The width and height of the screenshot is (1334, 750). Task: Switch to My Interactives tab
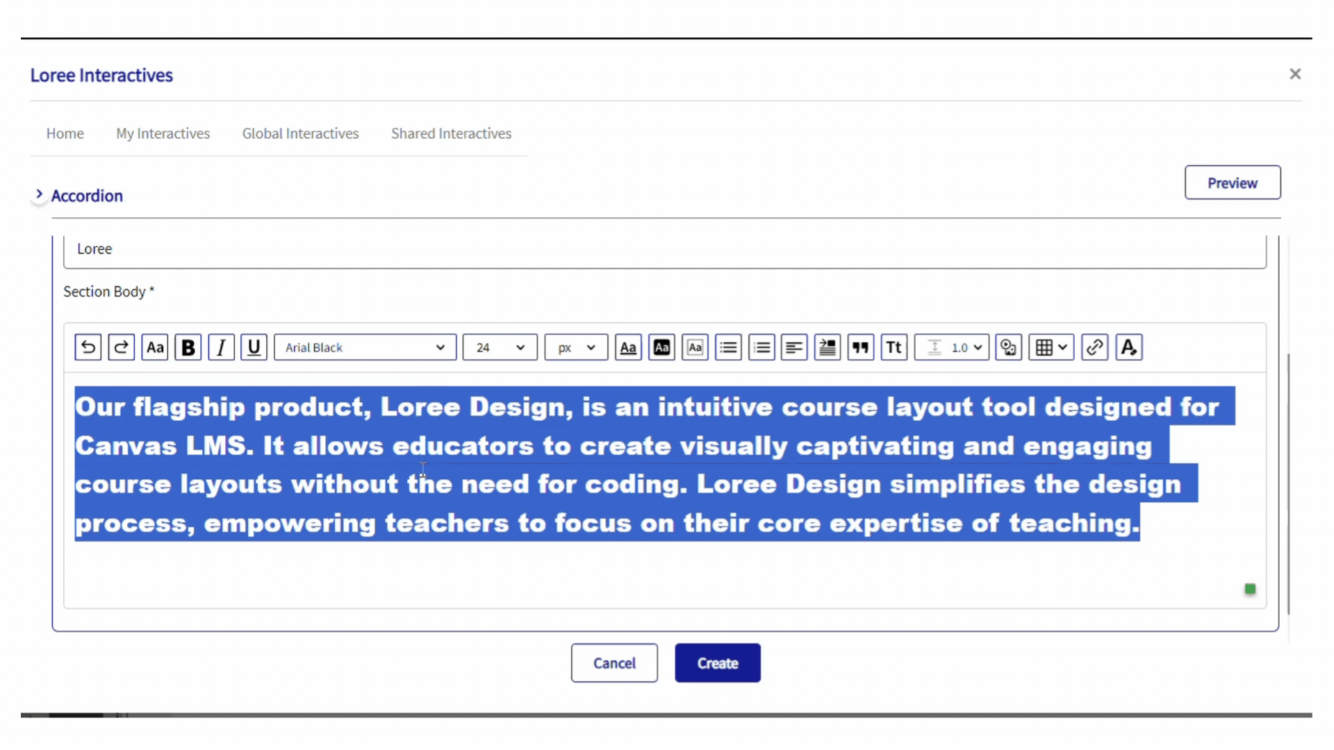(x=163, y=133)
